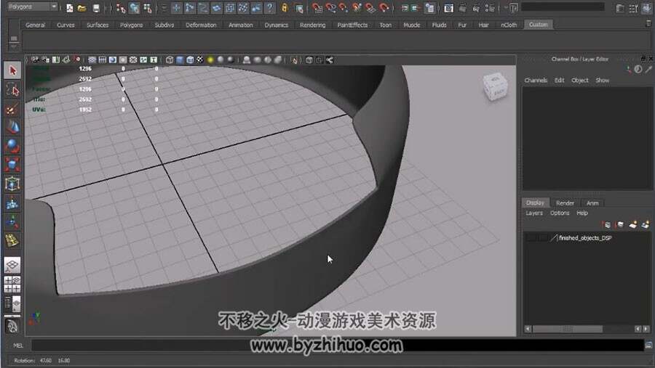Switch to single perspective view layout

[12, 265]
